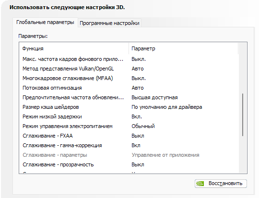Click the Восстановить restore button

[221, 184]
